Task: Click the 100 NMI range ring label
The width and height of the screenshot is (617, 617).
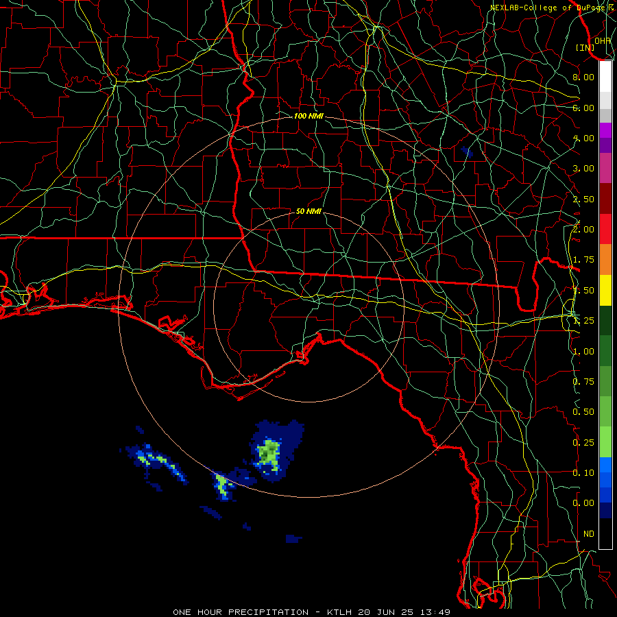Action: 308,116
